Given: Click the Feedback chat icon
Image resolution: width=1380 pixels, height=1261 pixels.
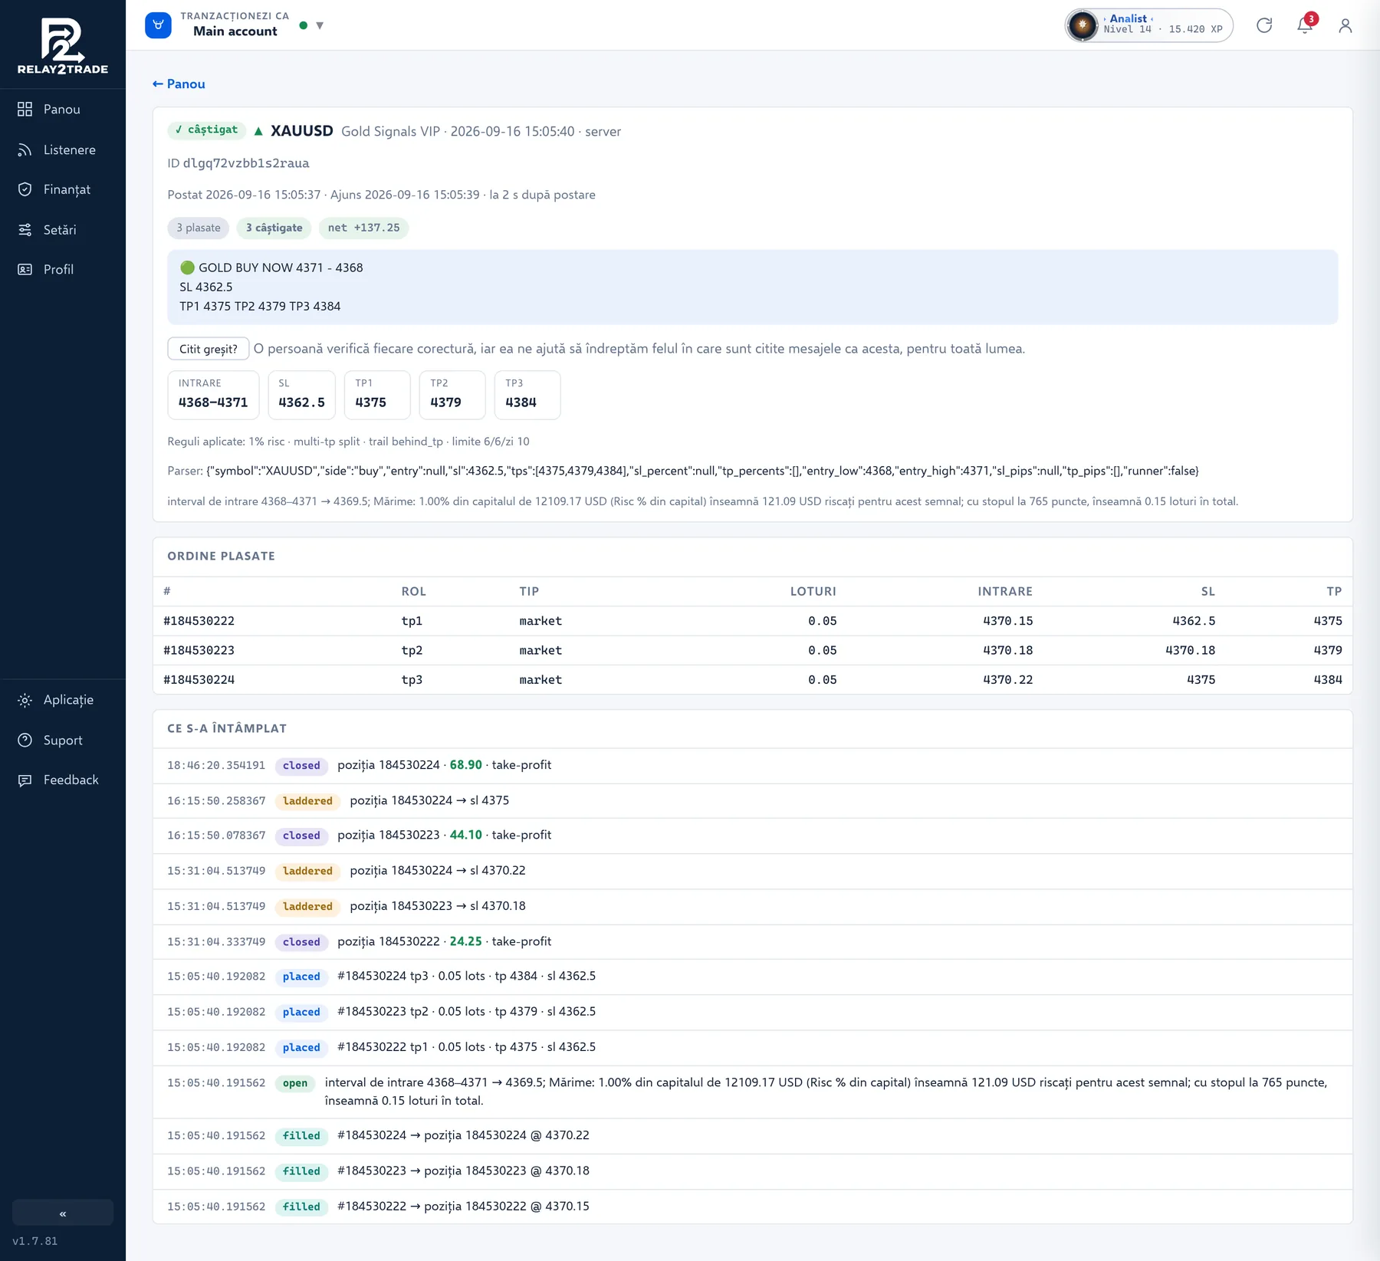Looking at the screenshot, I should [x=25, y=780].
